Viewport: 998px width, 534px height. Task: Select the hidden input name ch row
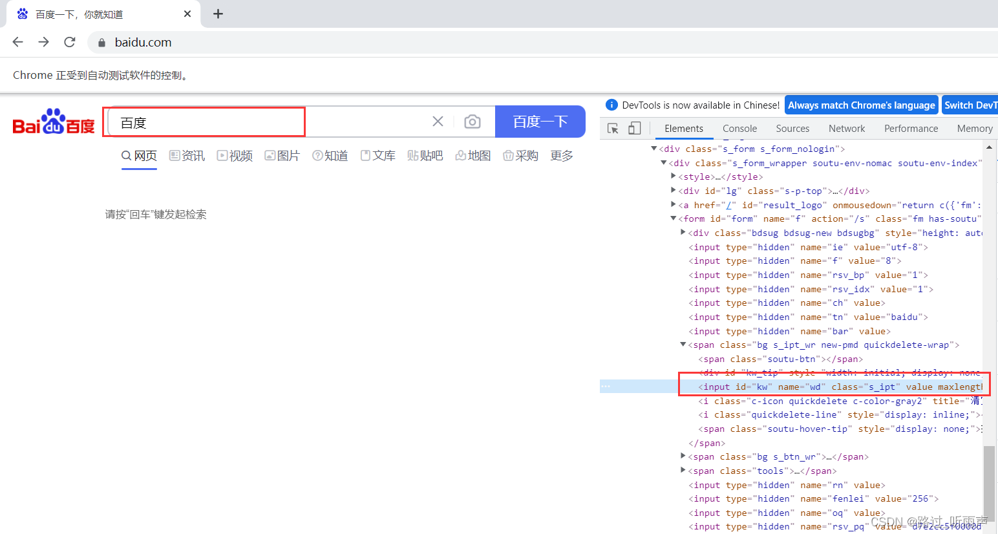[787, 303]
